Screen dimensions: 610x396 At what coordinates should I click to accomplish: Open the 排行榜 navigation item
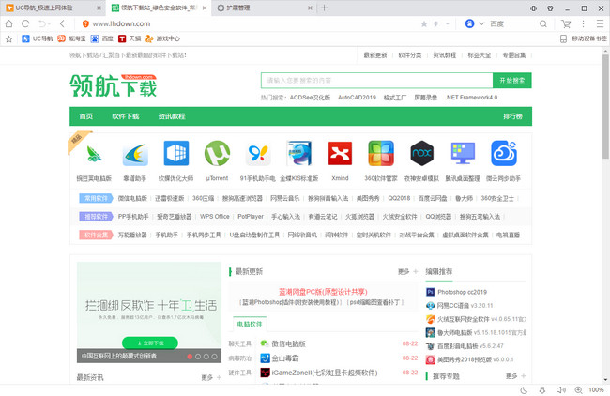(512, 116)
